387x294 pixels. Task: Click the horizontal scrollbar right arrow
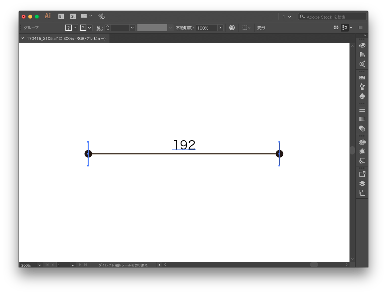click(347, 264)
